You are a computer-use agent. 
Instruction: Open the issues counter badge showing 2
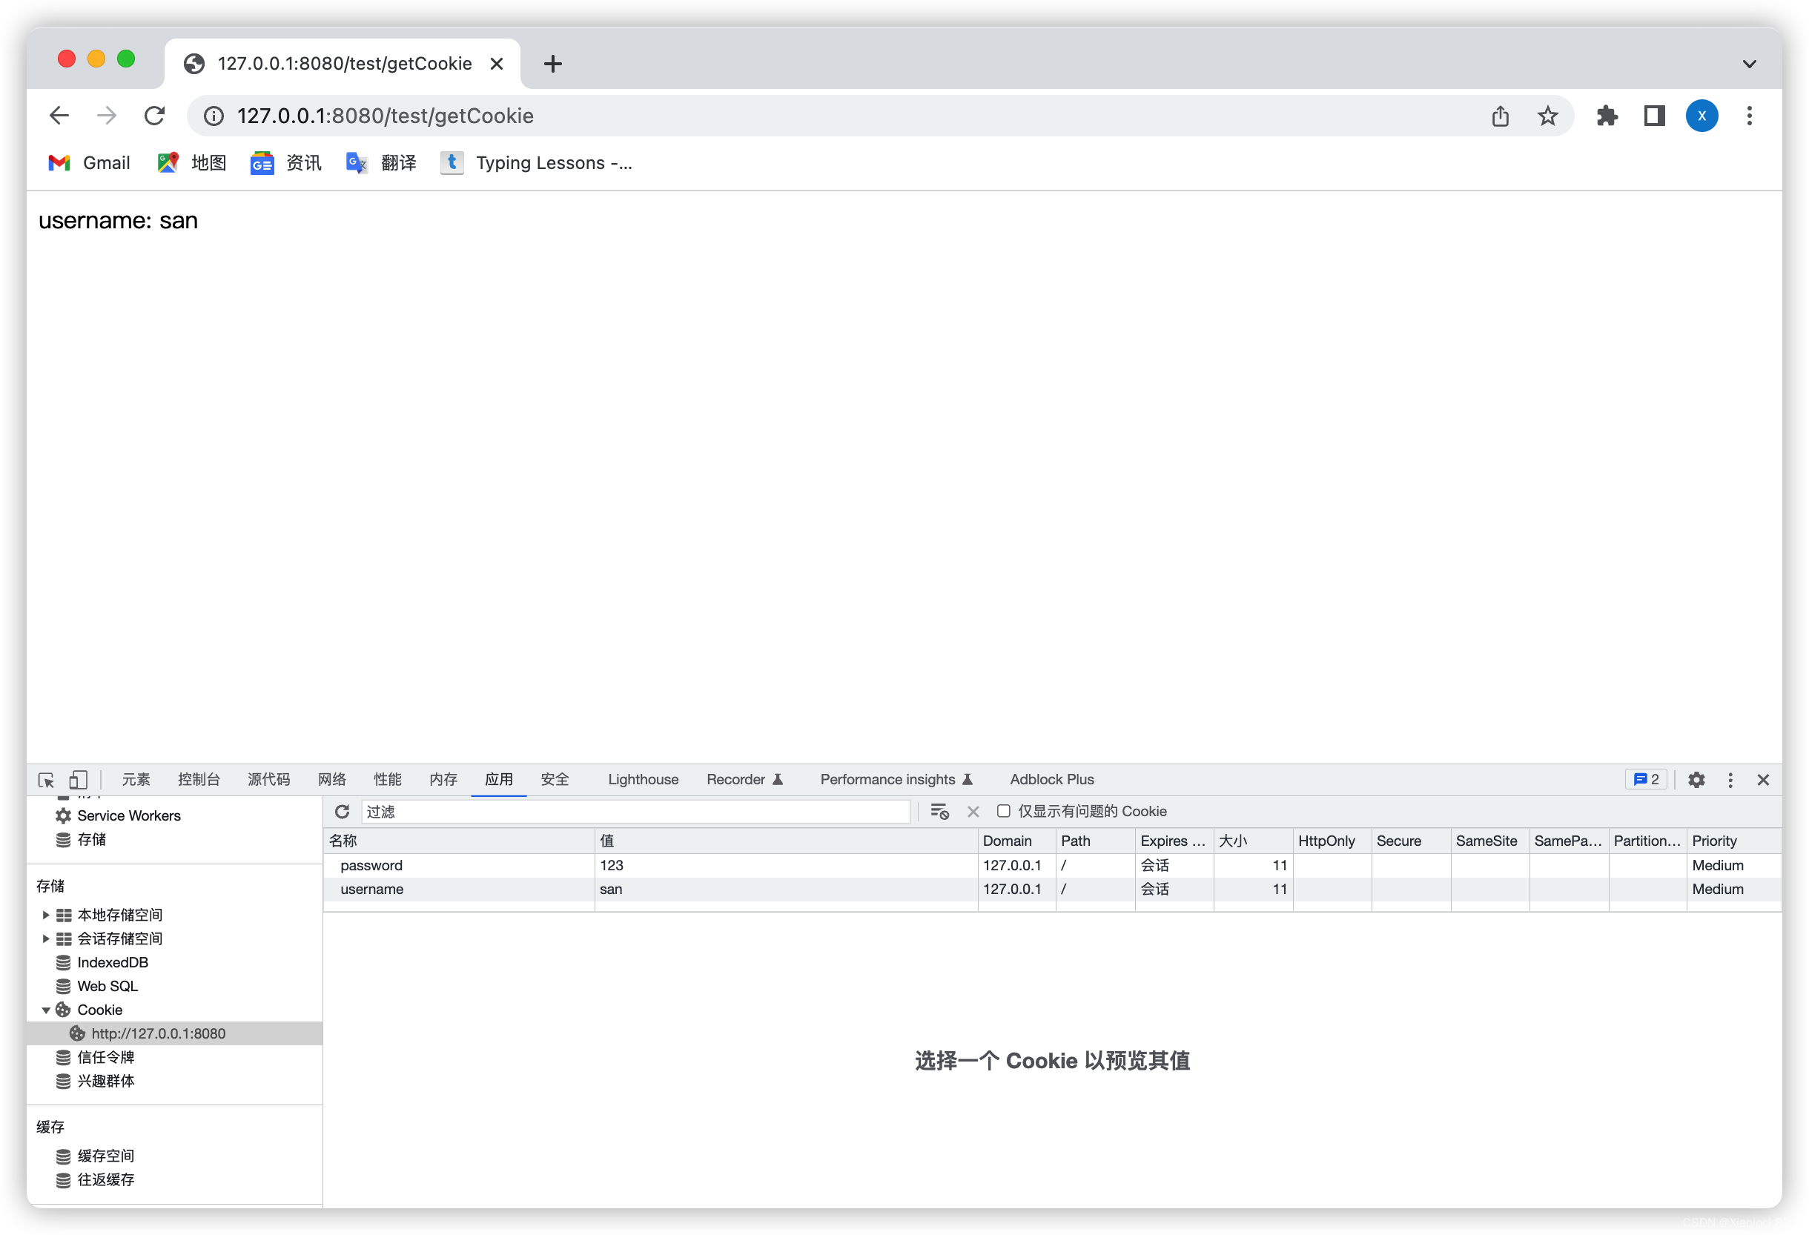point(1646,780)
